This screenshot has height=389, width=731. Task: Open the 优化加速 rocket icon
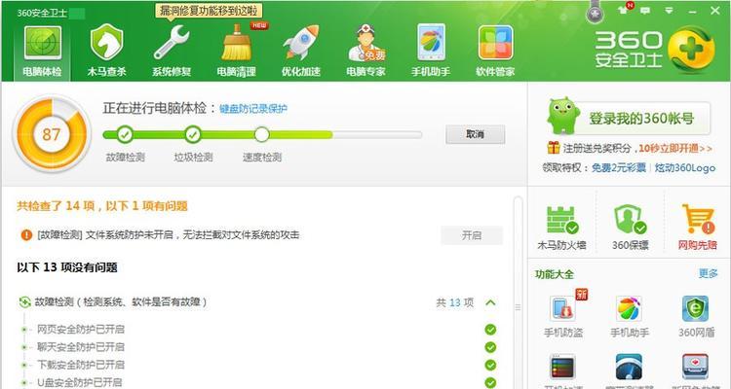point(301,51)
